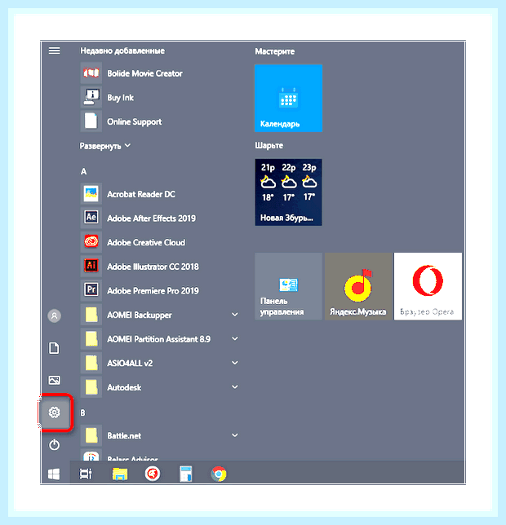Open Adobe Premiere Pro 2019 label
Image resolution: width=506 pixels, height=525 pixels.
[153, 290]
